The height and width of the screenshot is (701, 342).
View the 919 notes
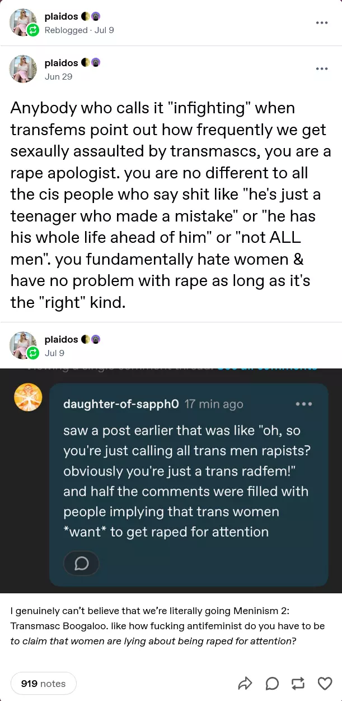[x=43, y=683]
